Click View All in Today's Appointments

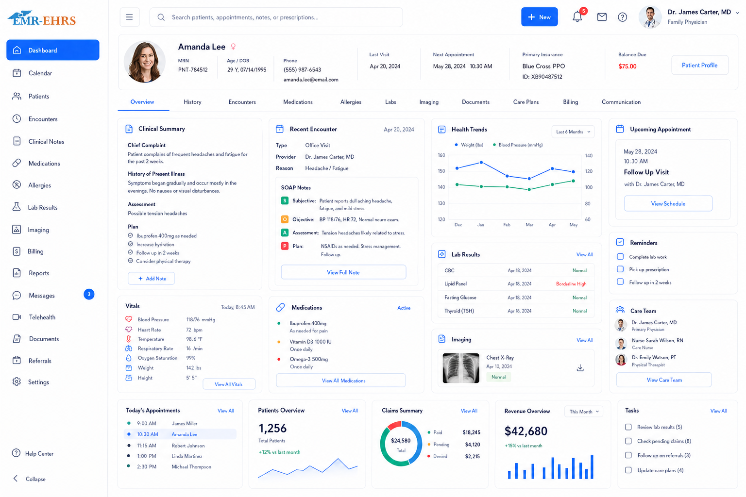click(x=226, y=411)
